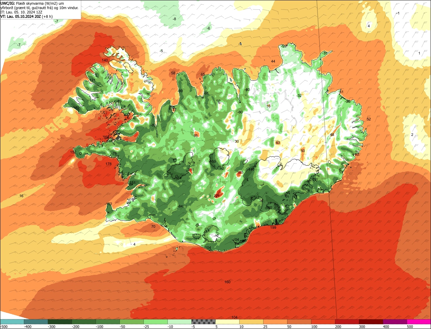Click the map value '58'
Image resolution: width=431 pixels, height=329 pixels.
coord(173,73)
